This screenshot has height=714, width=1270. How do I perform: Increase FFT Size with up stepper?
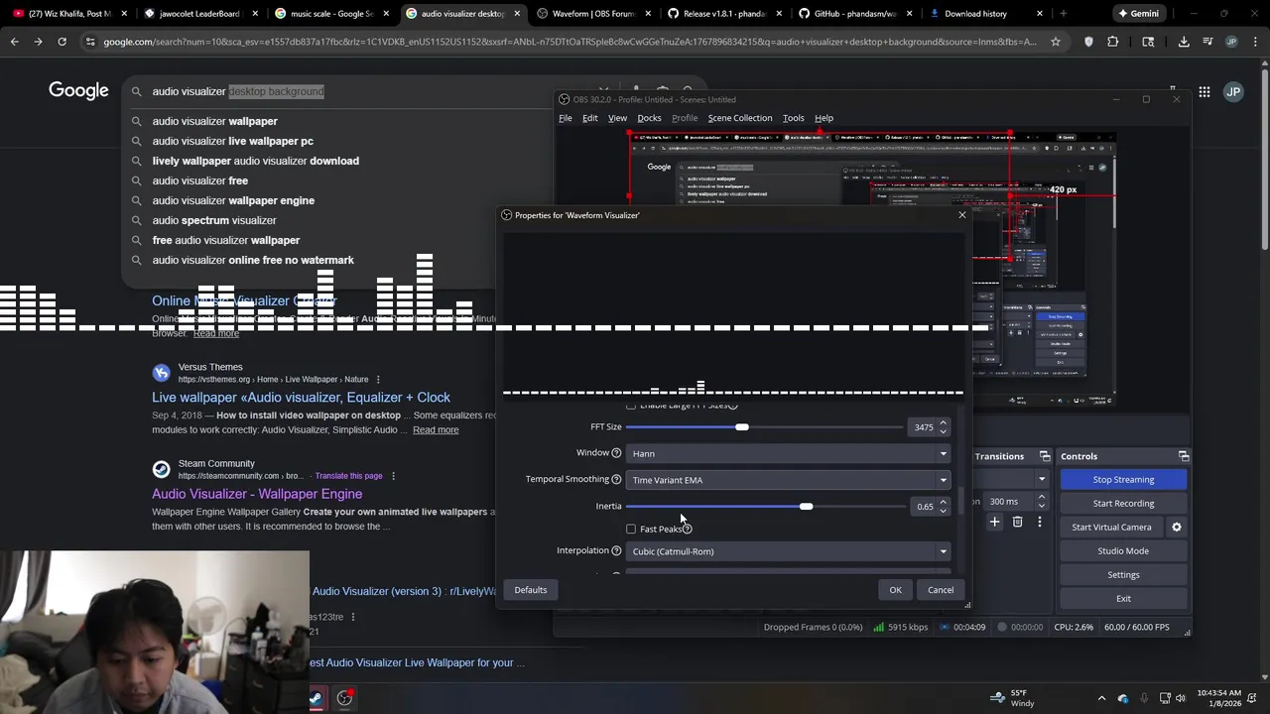pos(944,422)
